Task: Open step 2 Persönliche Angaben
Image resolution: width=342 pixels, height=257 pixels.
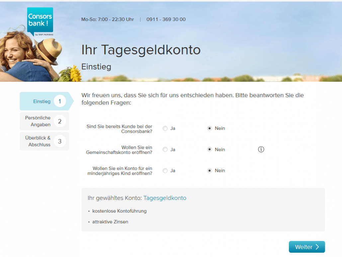Action: pos(44,121)
